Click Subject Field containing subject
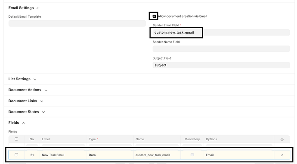Screen dimensions: 297x164 [x=221, y=65]
